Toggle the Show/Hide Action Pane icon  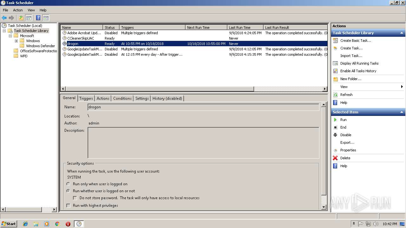[x=46, y=18]
